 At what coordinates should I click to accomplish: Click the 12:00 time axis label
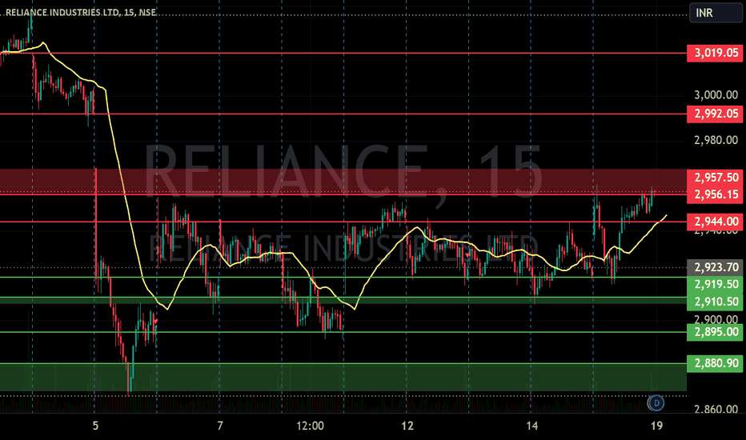311,426
